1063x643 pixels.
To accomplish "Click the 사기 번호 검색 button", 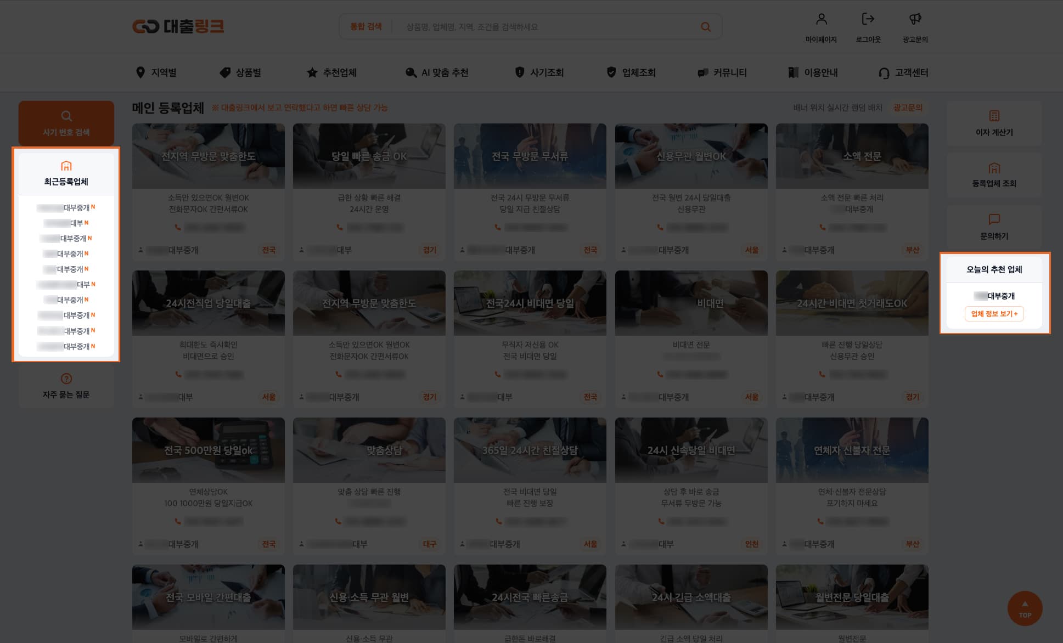I will click(x=66, y=123).
